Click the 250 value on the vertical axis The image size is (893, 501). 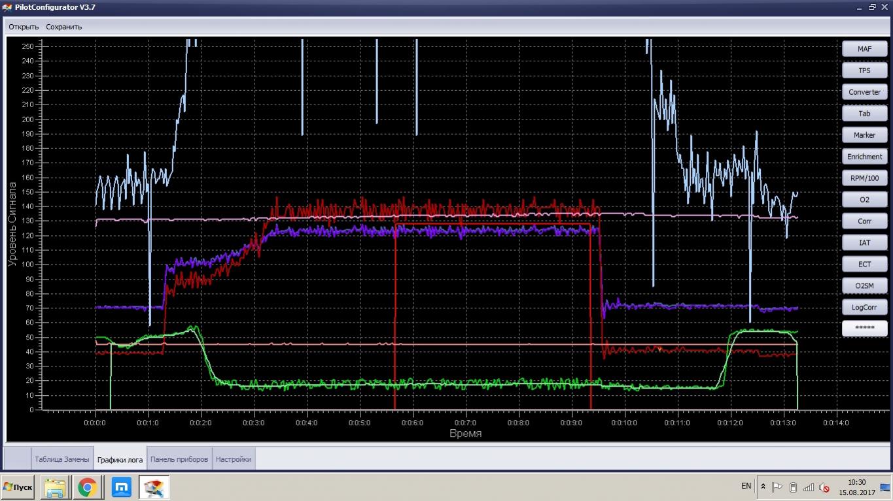(x=27, y=46)
